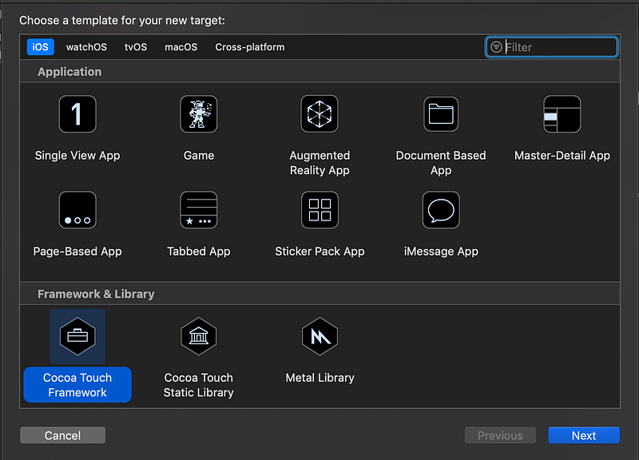The image size is (639, 460).
Task: Switch to the iOS platform tab
Action: [x=41, y=47]
